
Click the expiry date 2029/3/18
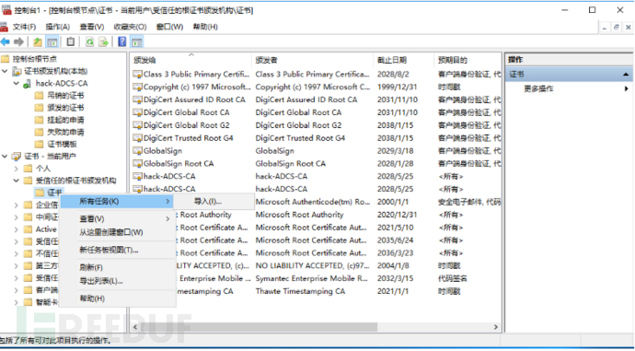pos(395,151)
